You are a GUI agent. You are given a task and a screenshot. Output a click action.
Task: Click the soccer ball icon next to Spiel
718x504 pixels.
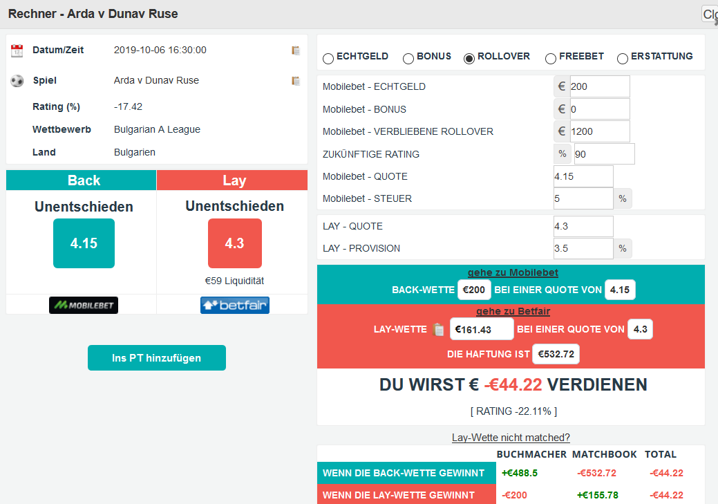point(17,81)
